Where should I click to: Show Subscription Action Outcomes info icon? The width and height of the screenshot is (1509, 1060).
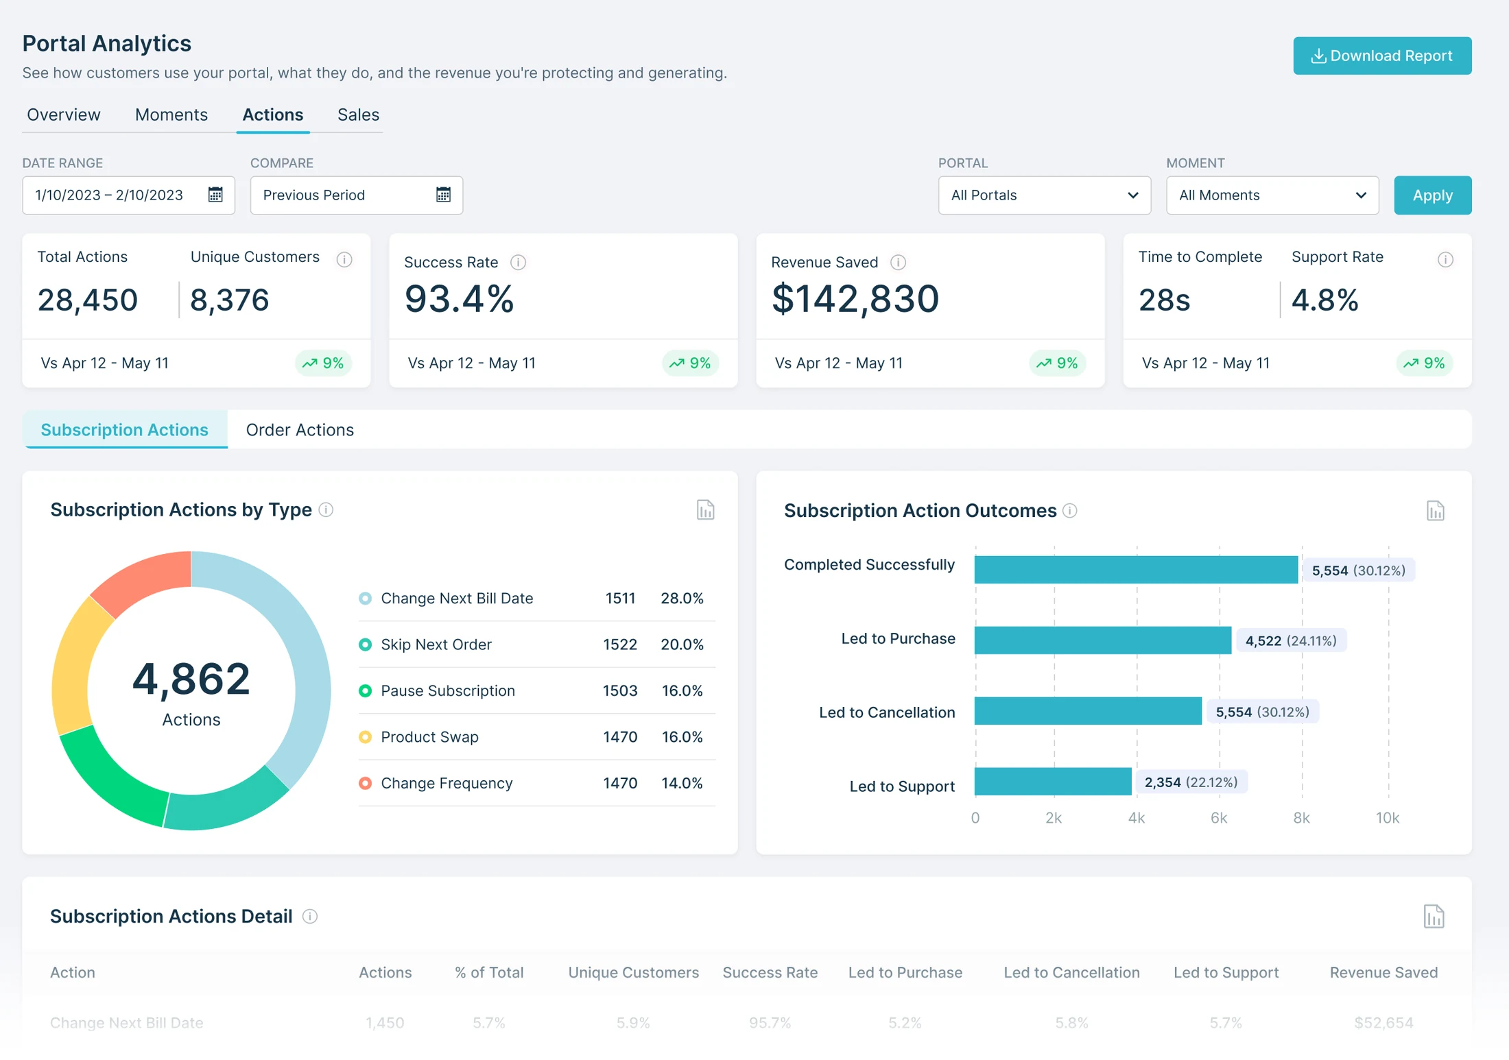tap(1070, 510)
